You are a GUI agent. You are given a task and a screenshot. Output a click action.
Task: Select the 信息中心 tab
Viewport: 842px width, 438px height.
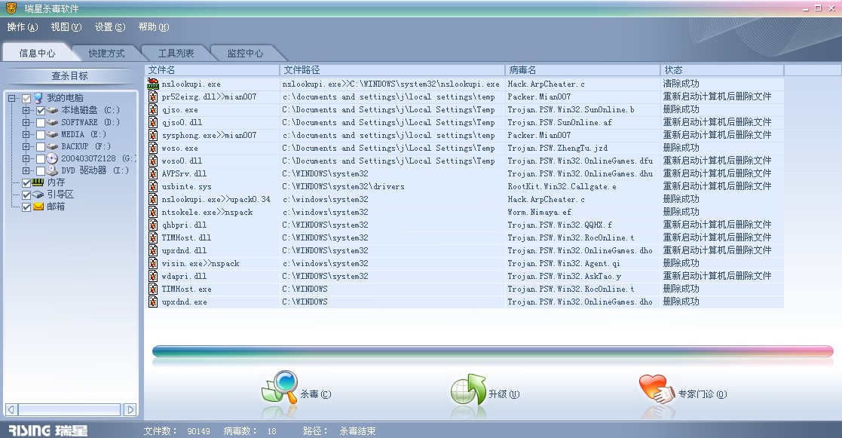tap(37, 53)
